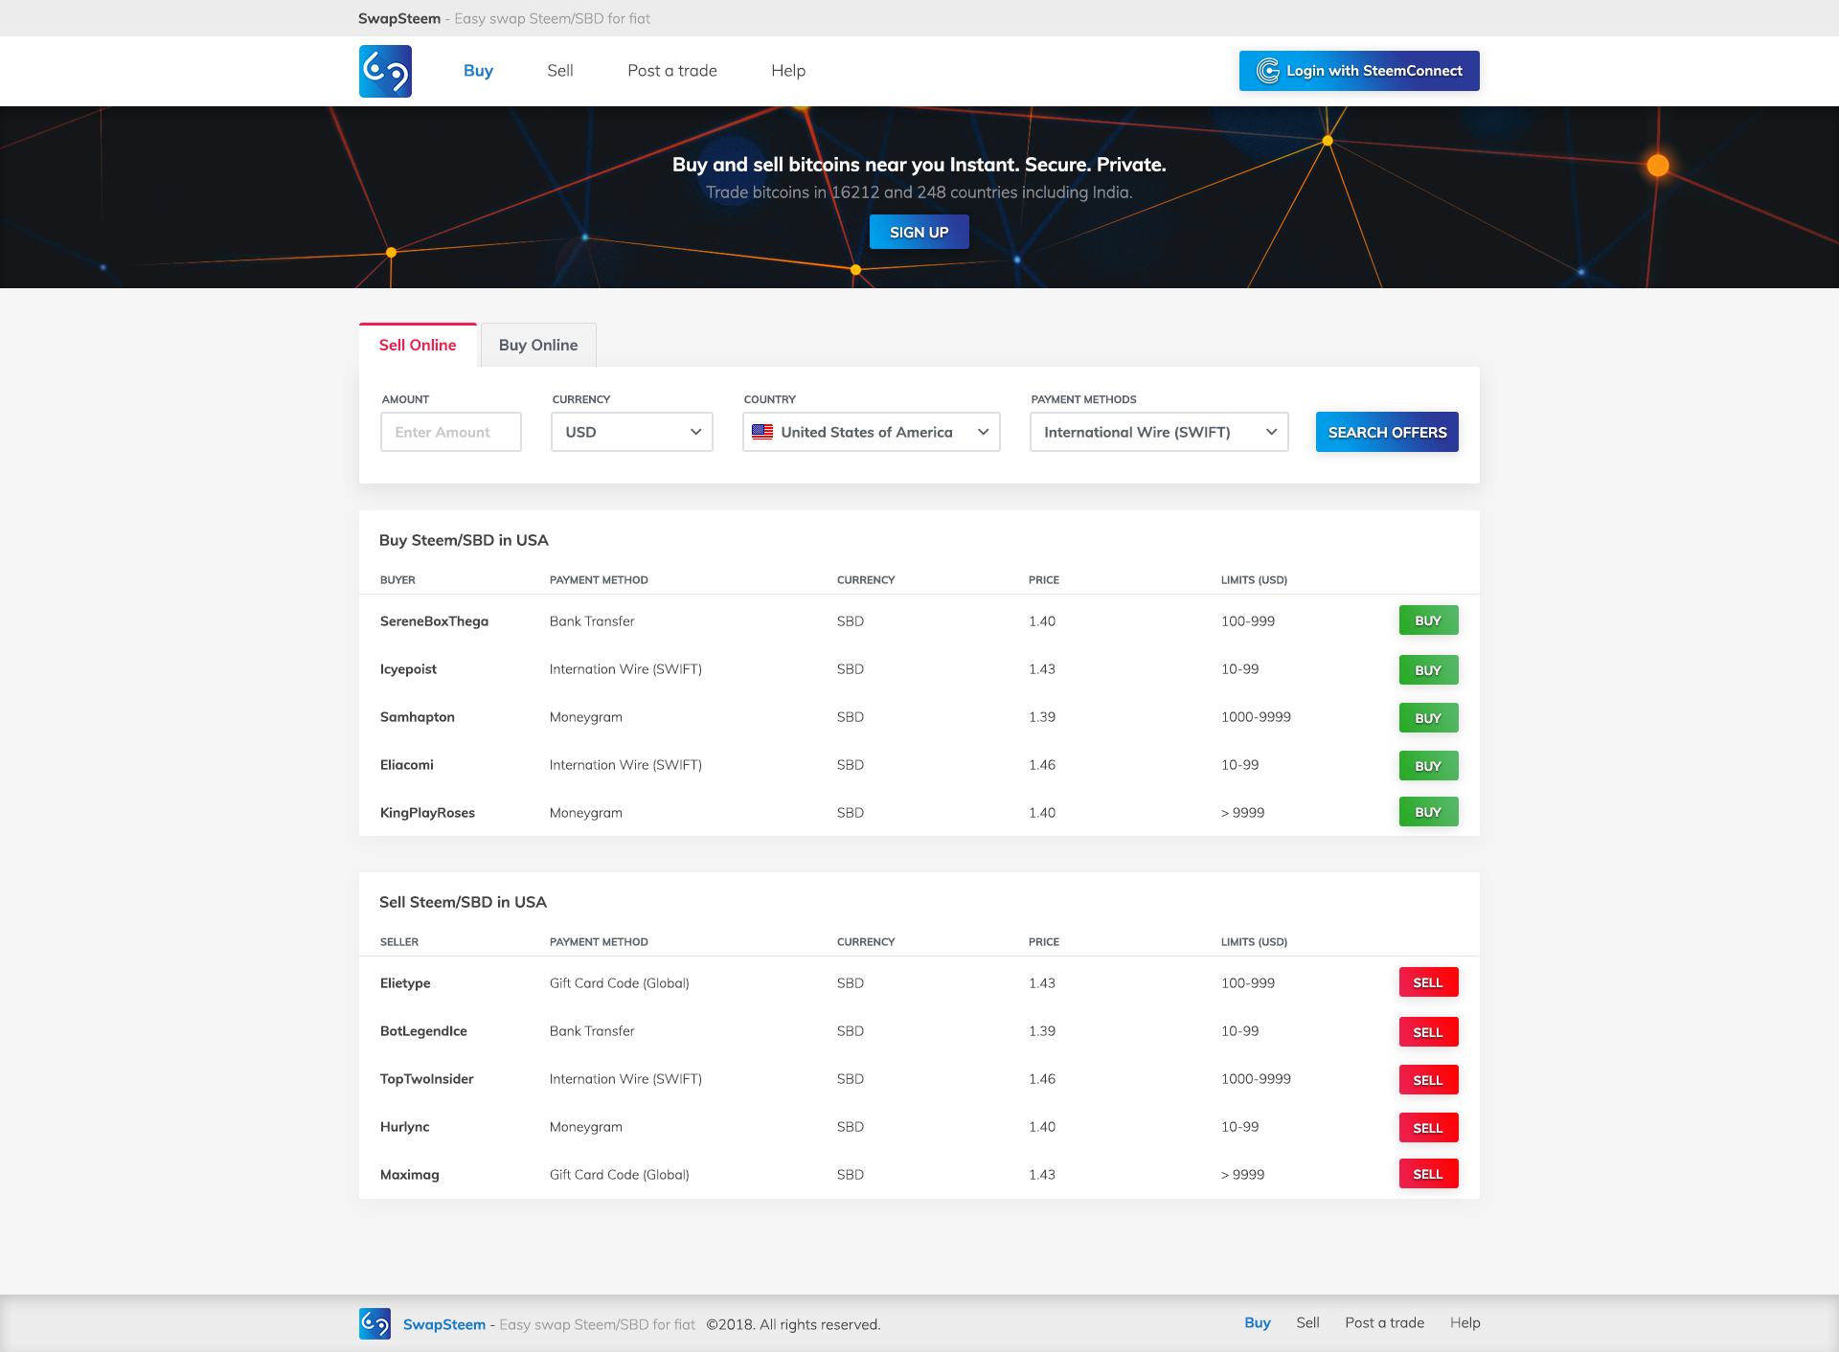This screenshot has width=1839, height=1352.
Task: Click the SwapSteem logo in header
Action: (x=385, y=71)
